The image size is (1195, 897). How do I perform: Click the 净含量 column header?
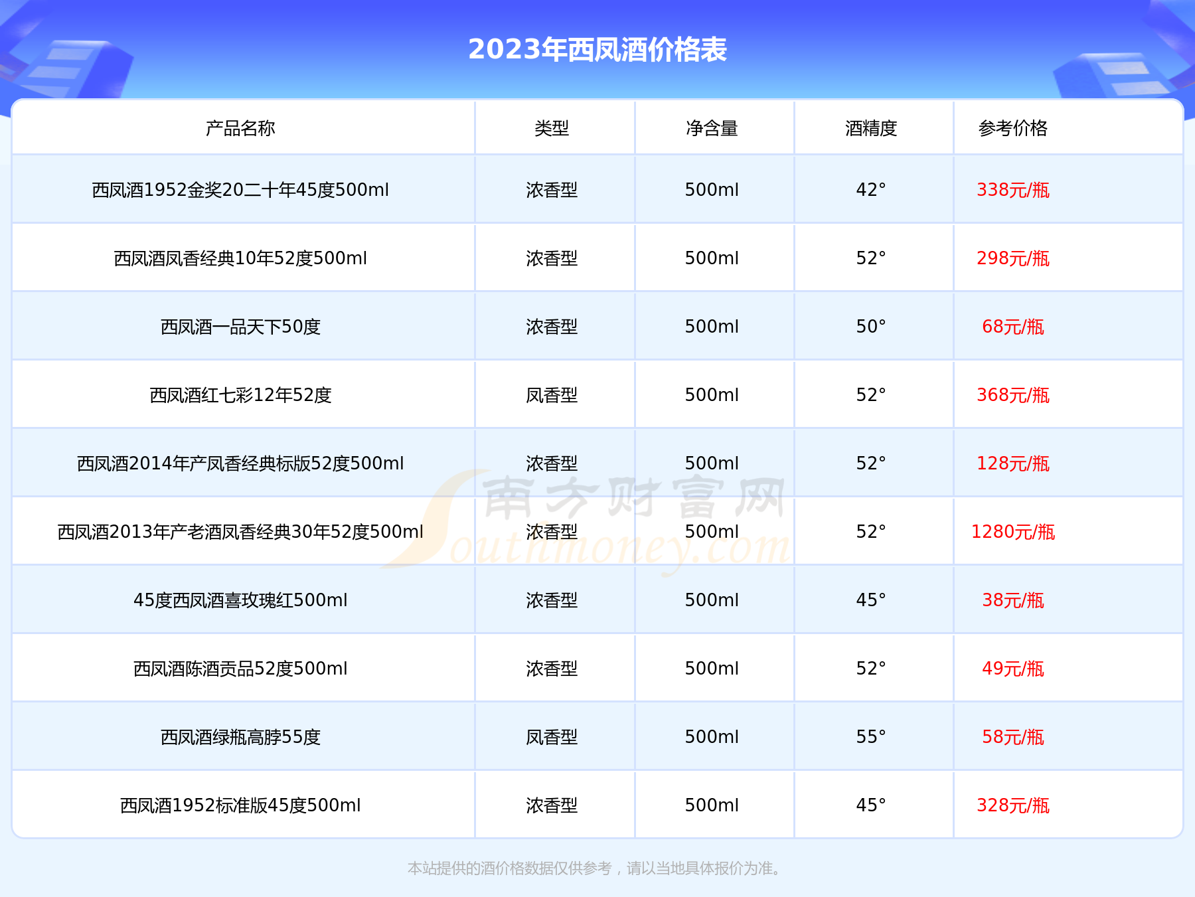712,128
